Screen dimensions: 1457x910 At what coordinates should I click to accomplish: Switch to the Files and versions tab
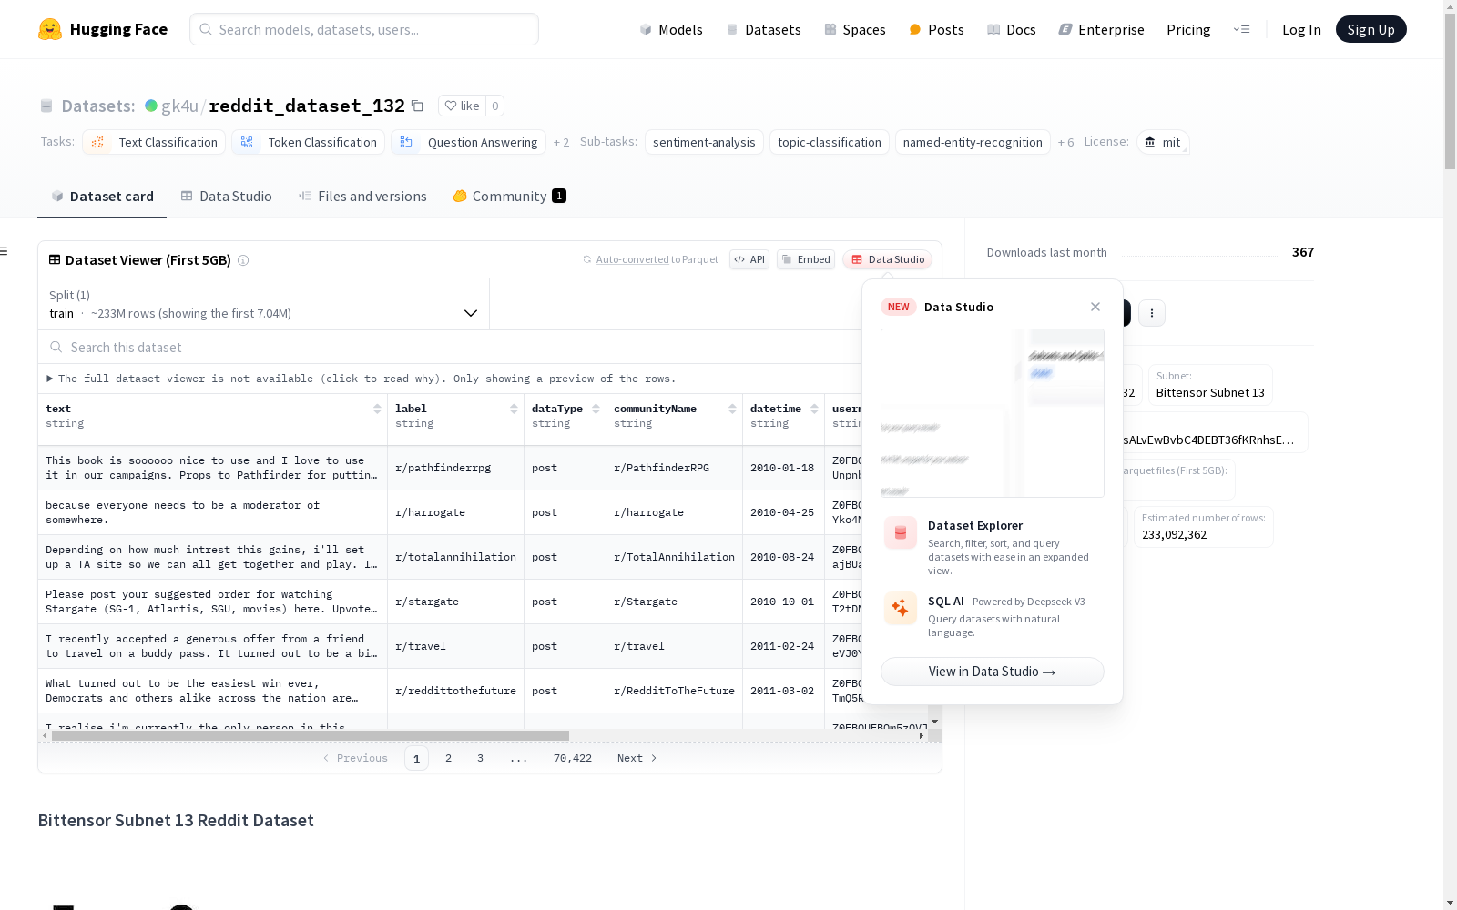(362, 197)
